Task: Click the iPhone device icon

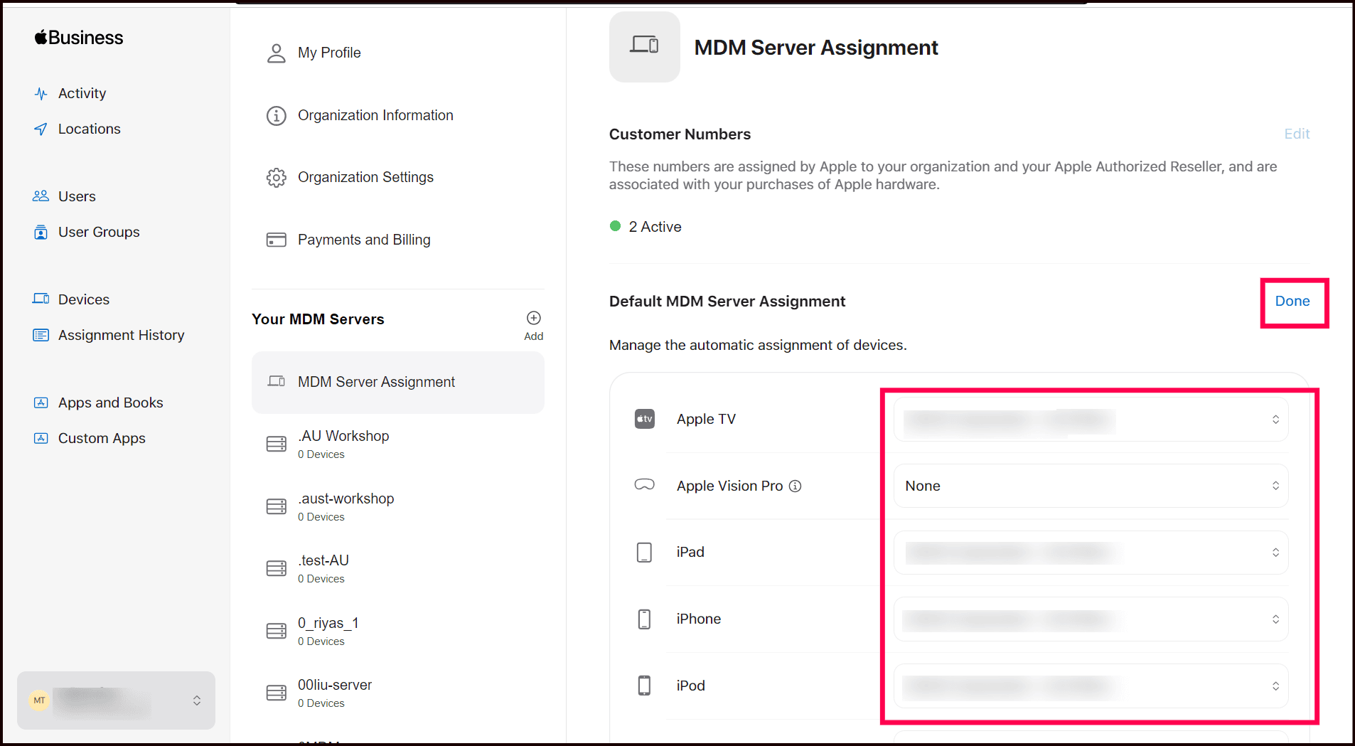Action: coord(644,619)
